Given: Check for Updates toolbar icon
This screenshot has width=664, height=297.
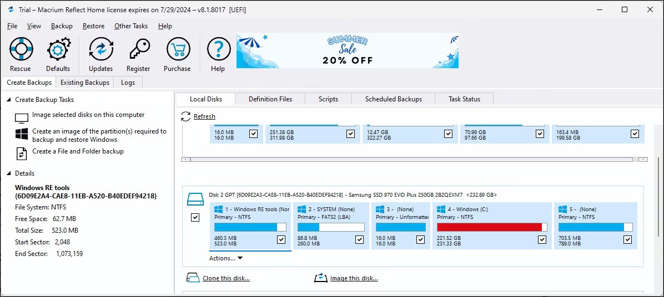Looking at the screenshot, I should click(x=100, y=50).
